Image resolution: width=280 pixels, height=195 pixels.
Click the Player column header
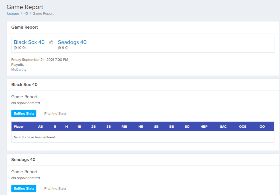[19, 127]
